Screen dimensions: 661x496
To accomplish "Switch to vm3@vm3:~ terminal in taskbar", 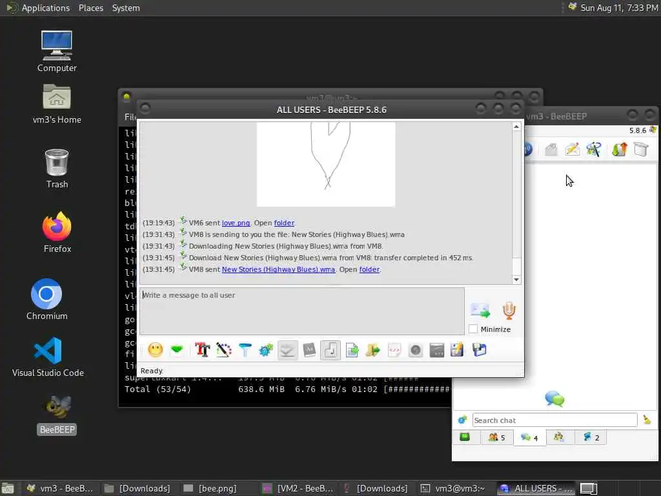I will [454, 488].
